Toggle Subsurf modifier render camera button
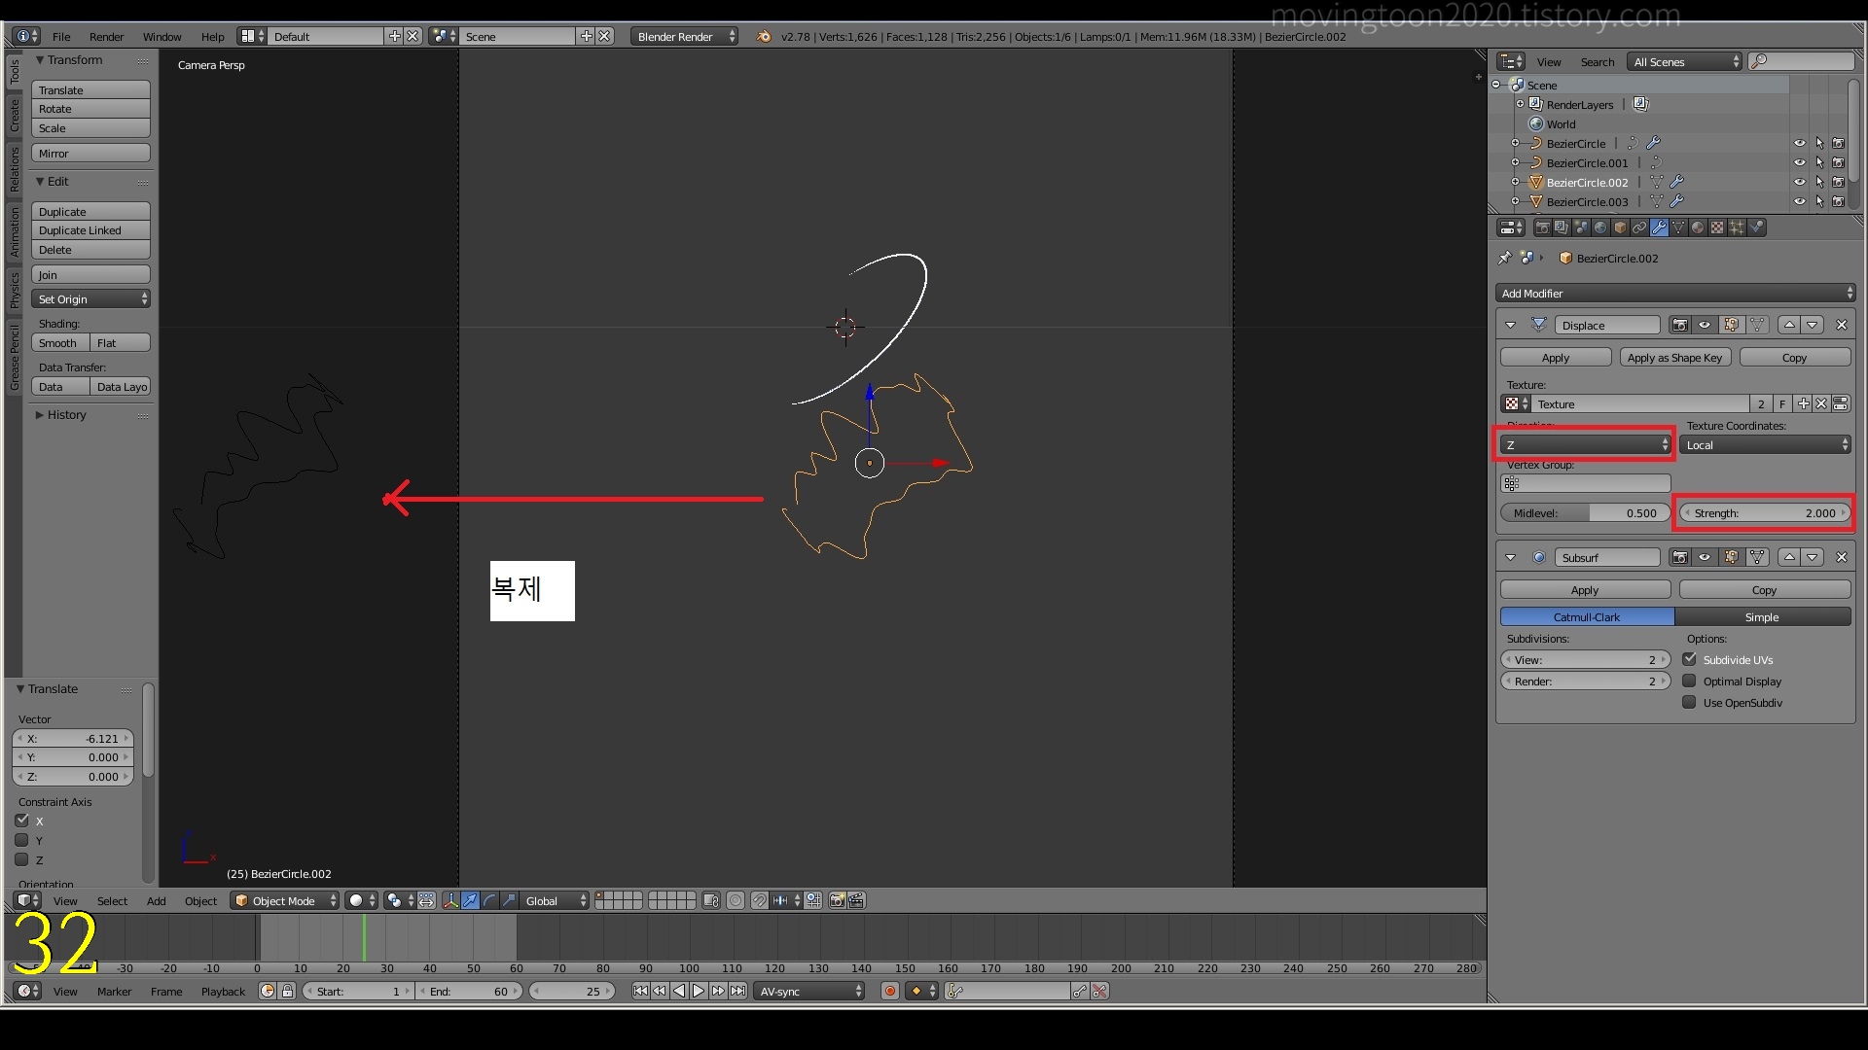This screenshot has width=1868, height=1050. (1680, 557)
